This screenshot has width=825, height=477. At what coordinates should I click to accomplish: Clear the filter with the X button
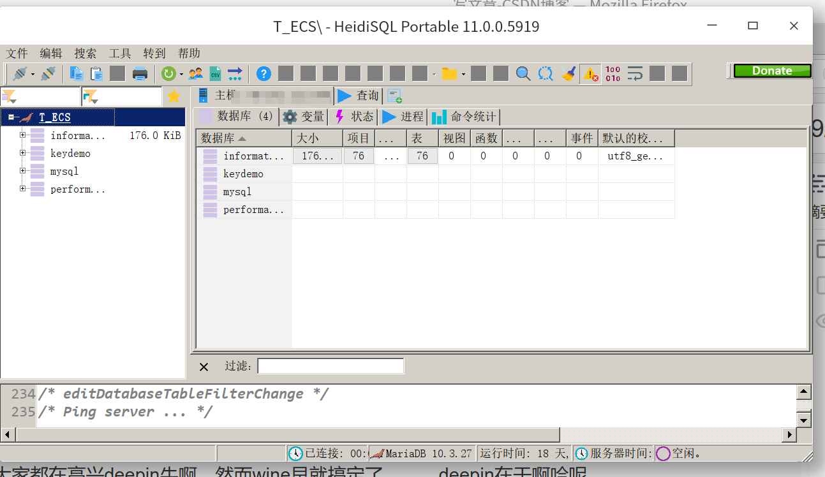pos(203,366)
